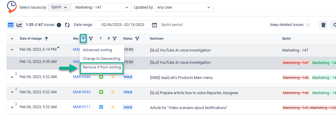Filter by the Key column
Screen dimensions: 336x115
(91, 38)
